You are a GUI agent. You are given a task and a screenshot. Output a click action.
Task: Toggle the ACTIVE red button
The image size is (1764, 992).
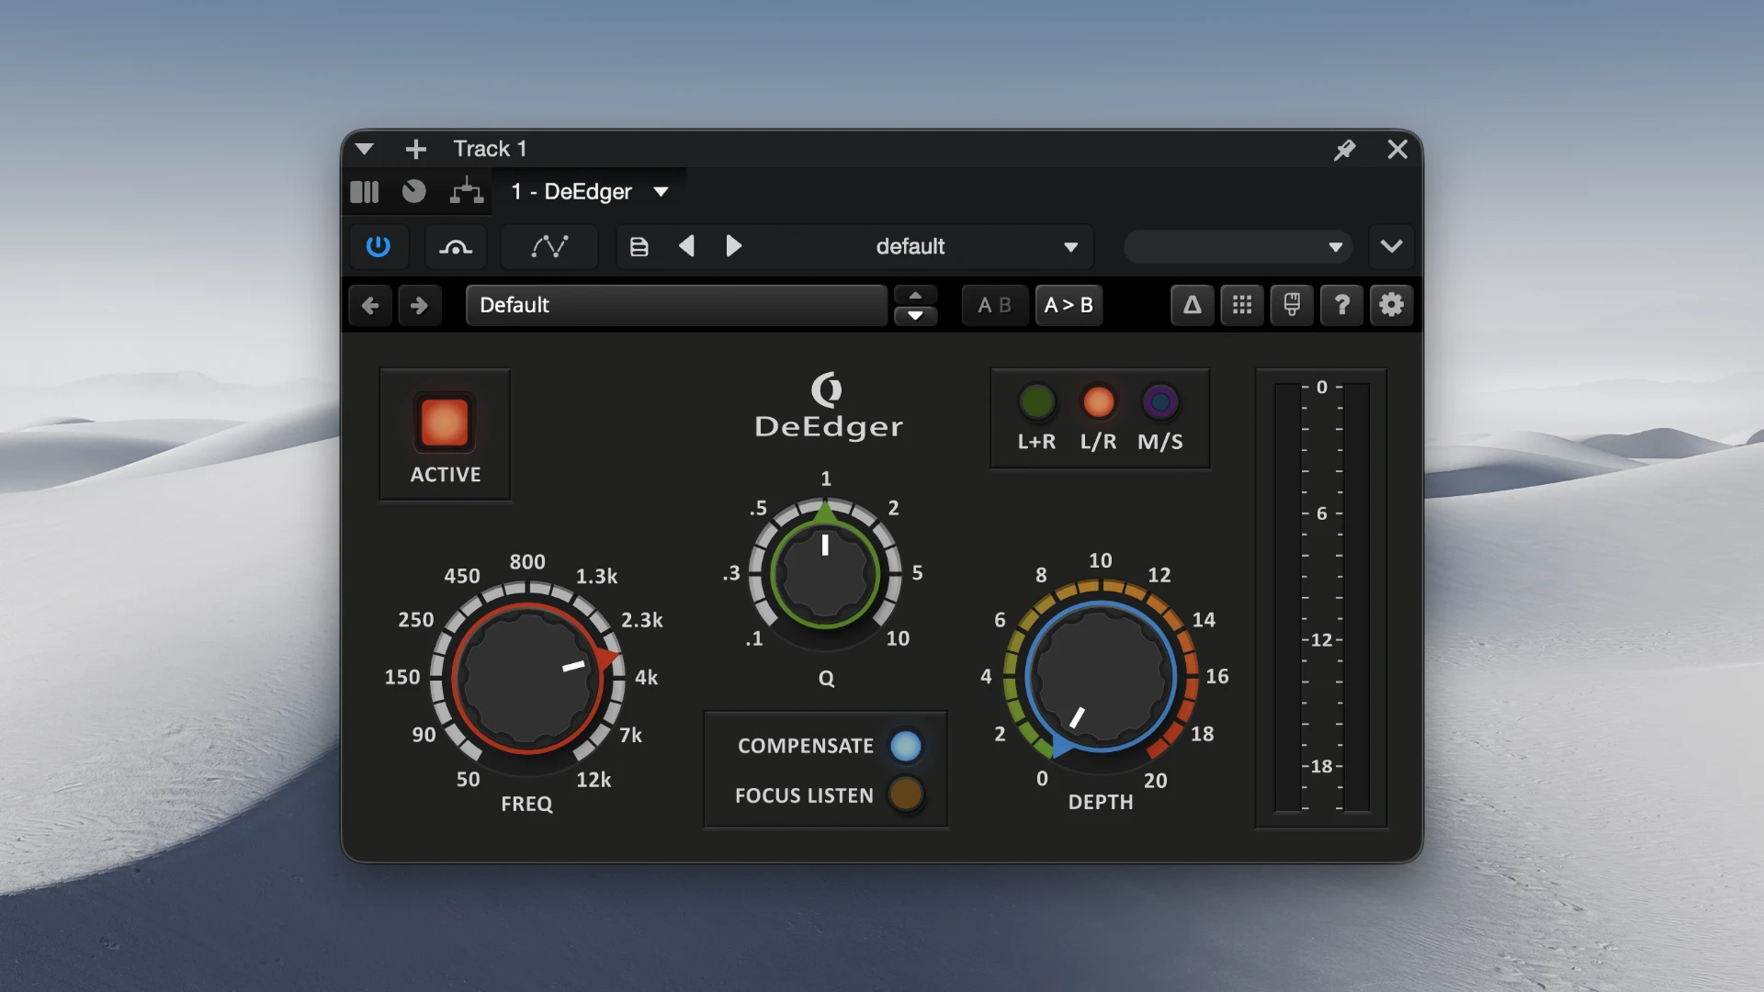click(x=445, y=423)
